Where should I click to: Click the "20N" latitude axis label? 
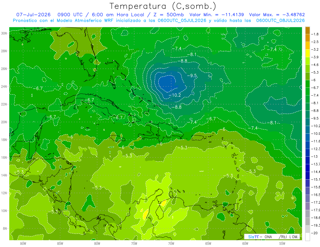[4, 122]
